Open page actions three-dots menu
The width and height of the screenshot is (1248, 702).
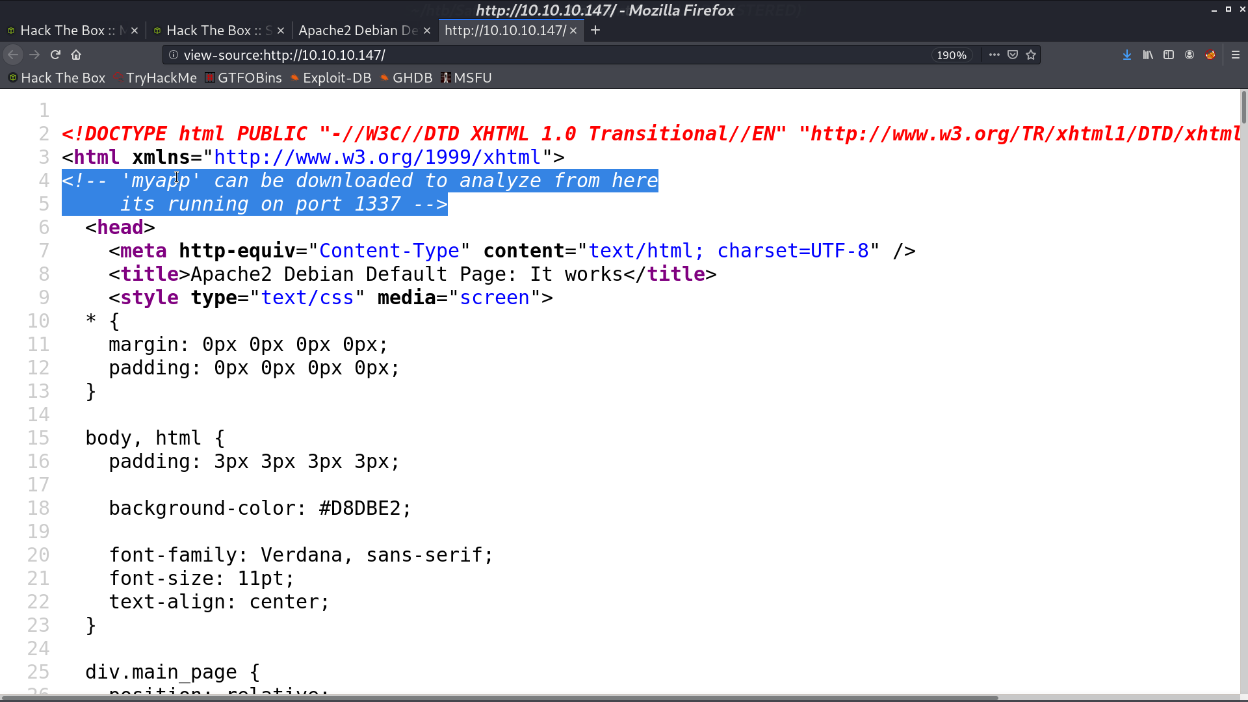pyautogui.click(x=994, y=55)
